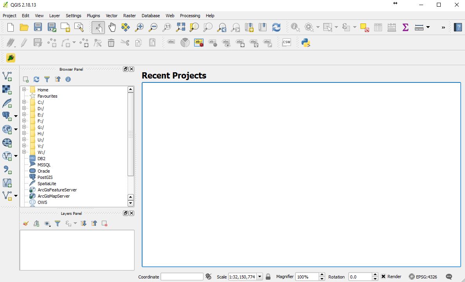The image size is (465, 282).
Task: Open the visibility presets eye dropdown in Layers Panel
Action: [x=47, y=224]
